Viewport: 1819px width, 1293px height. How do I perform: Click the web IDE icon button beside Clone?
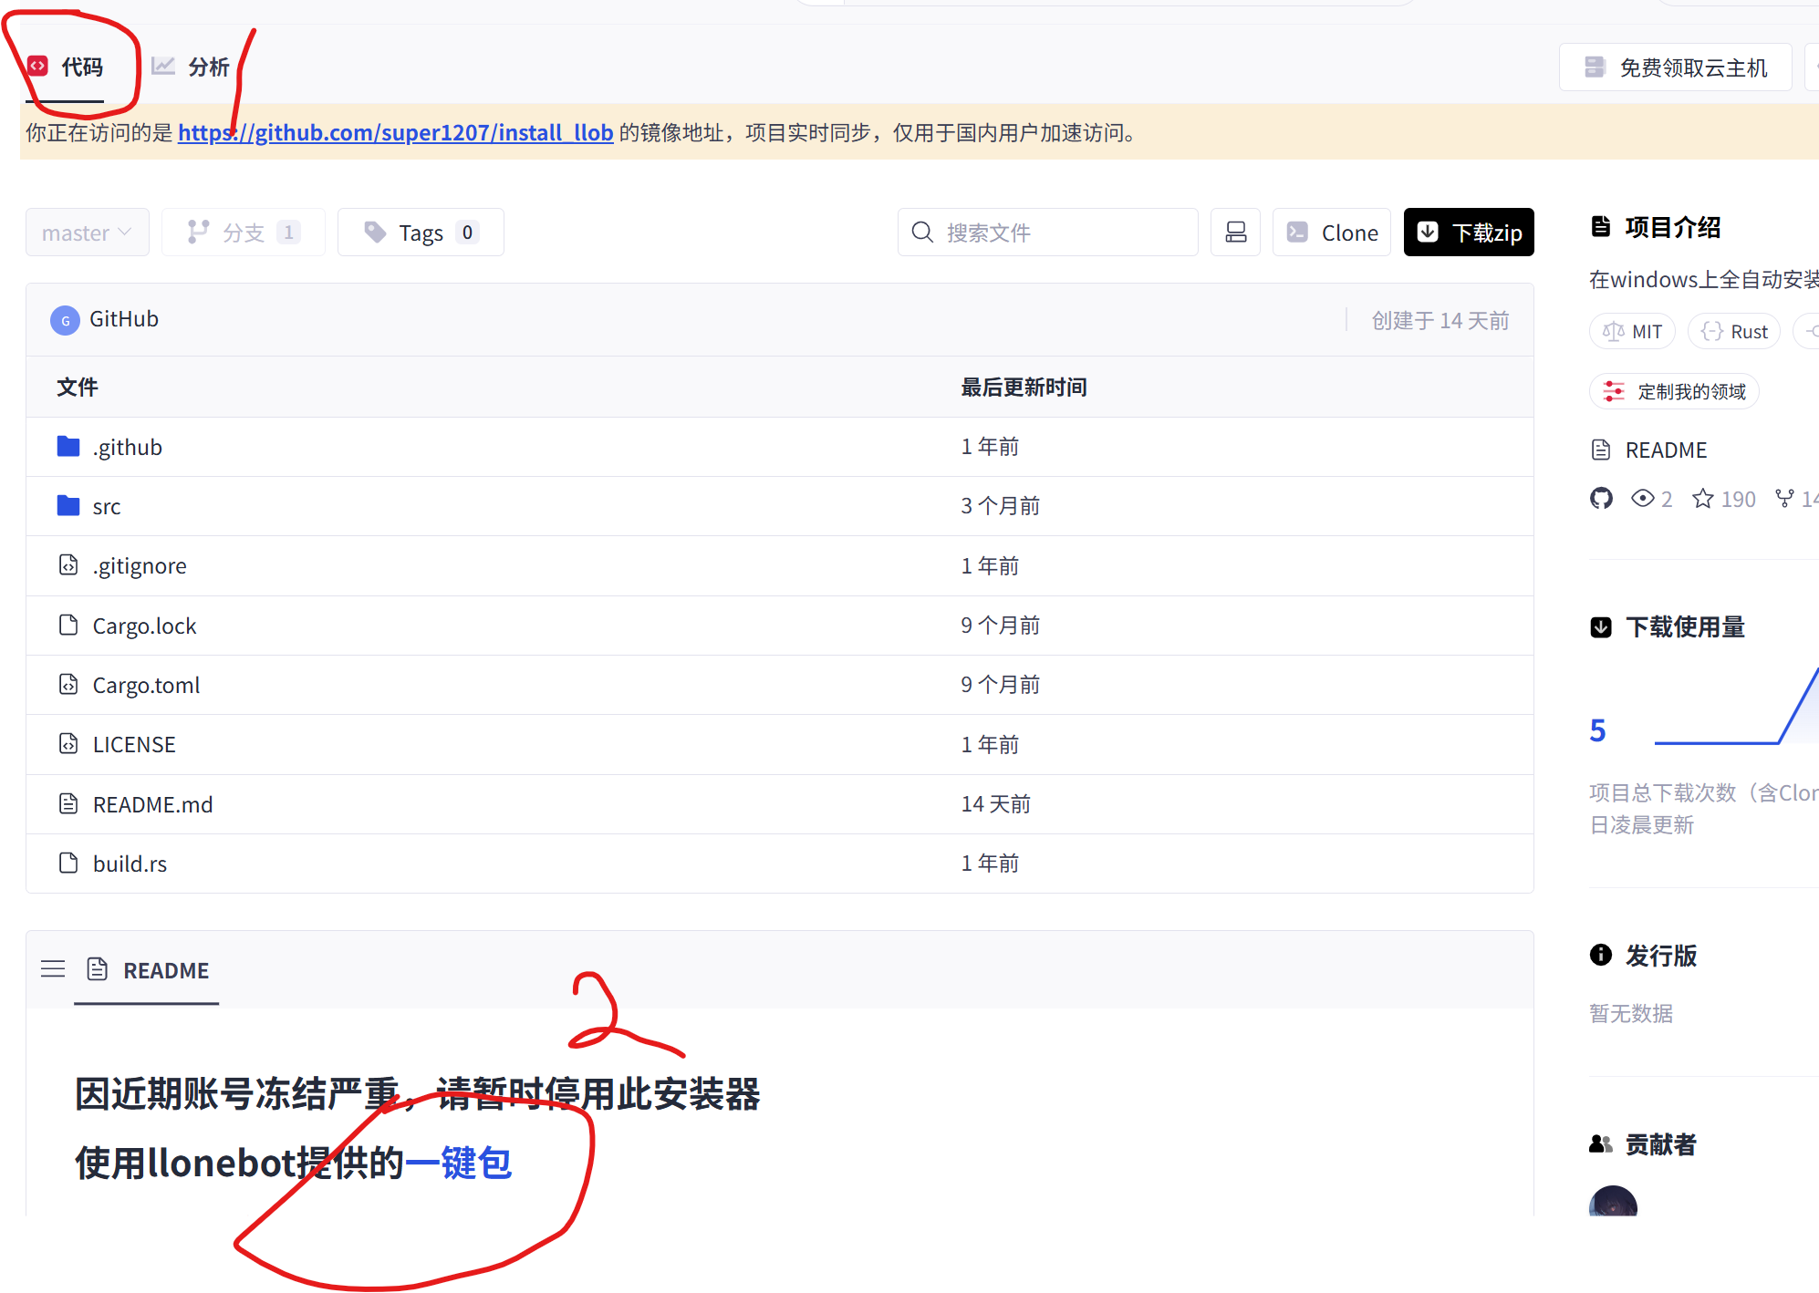1235,233
